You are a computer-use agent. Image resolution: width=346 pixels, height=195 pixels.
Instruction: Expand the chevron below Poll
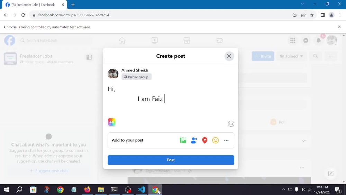[304, 141]
